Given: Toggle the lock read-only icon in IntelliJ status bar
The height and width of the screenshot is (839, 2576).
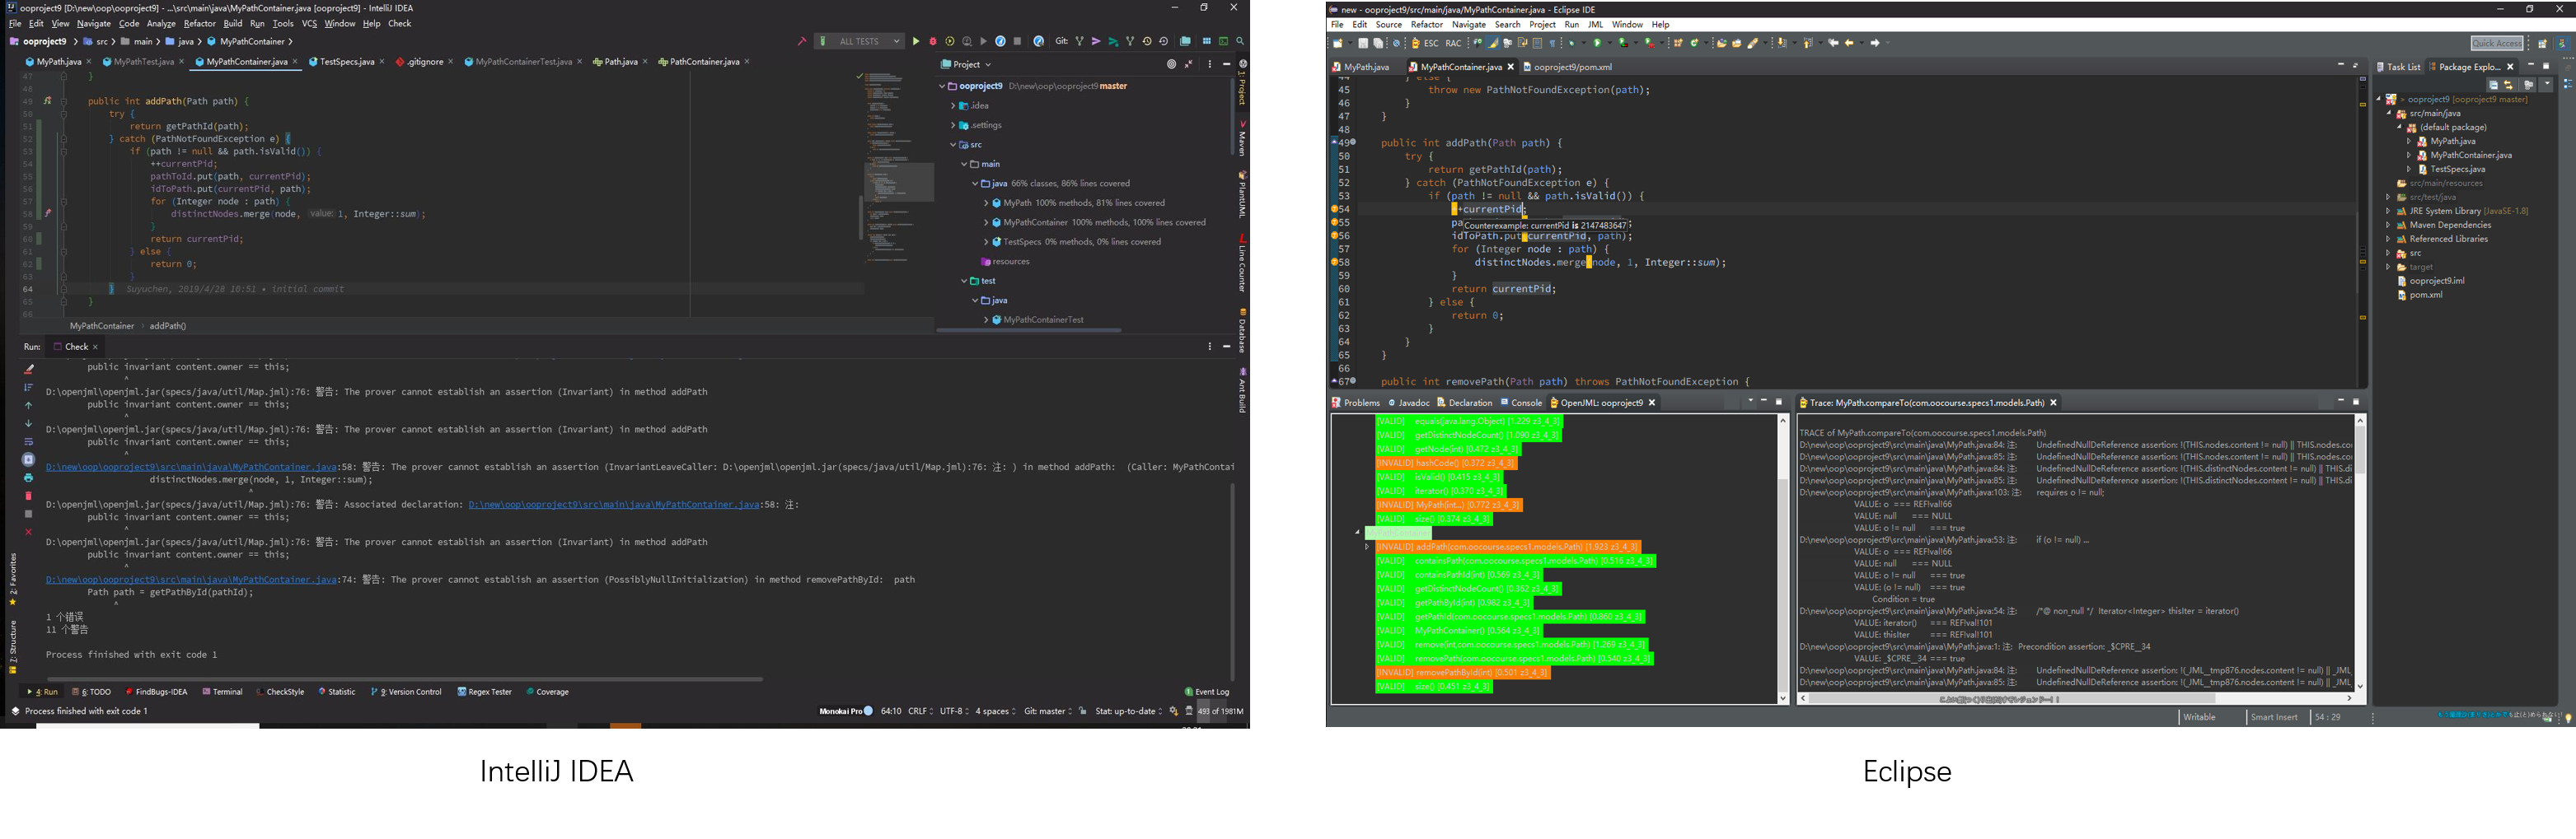Looking at the screenshot, I should click(1083, 711).
